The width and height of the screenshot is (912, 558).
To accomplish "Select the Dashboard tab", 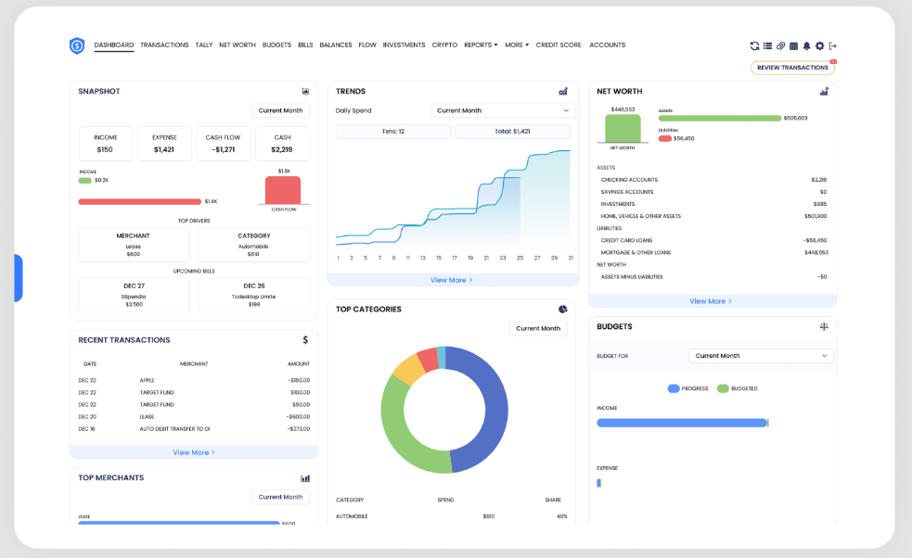I will [114, 44].
